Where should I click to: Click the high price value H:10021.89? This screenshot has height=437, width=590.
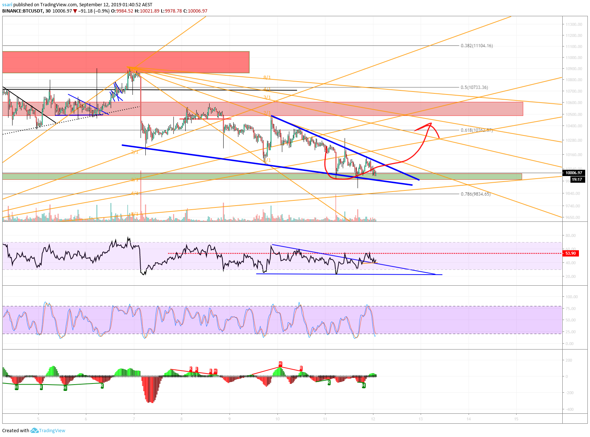click(x=147, y=11)
